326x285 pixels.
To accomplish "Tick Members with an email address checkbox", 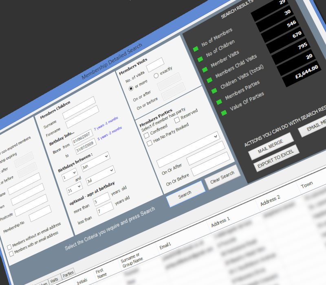I will pyautogui.click(x=11, y=253).
